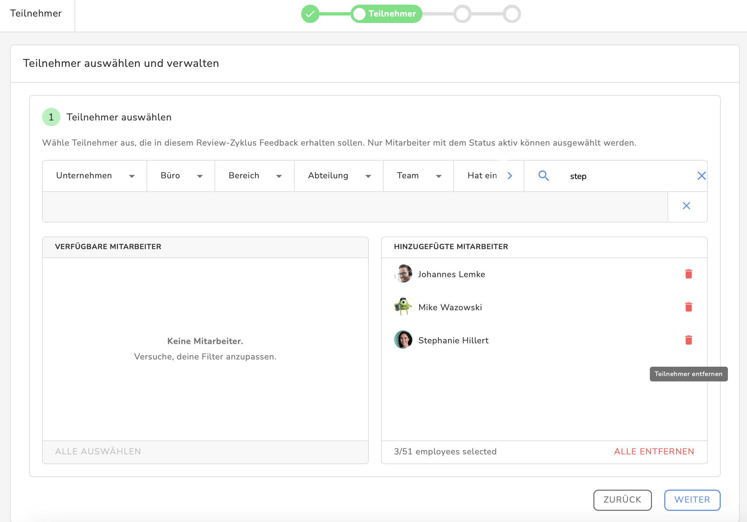
Task: Jump to the last wizard step
Action: [x=512, y=14]
